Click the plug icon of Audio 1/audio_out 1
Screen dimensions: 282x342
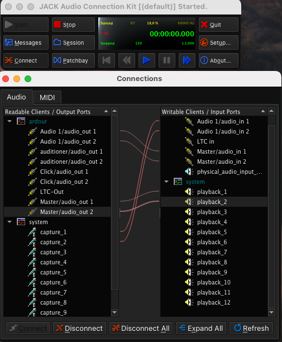(x=32, y=131)
